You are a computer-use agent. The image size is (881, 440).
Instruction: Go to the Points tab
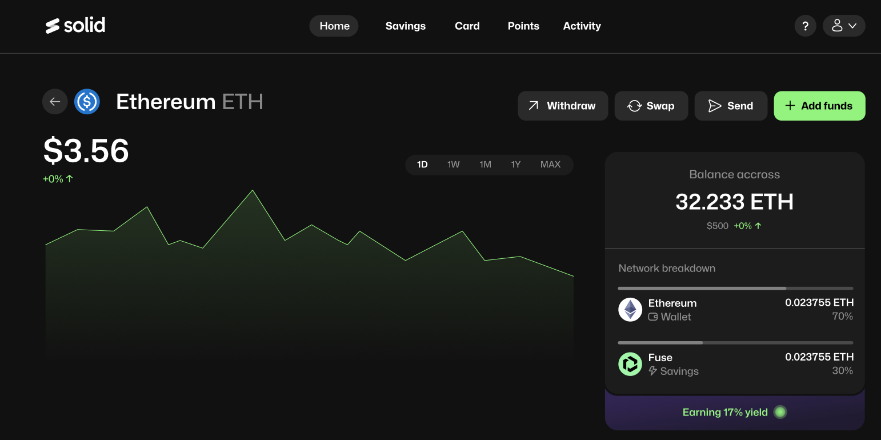(523, 26)
